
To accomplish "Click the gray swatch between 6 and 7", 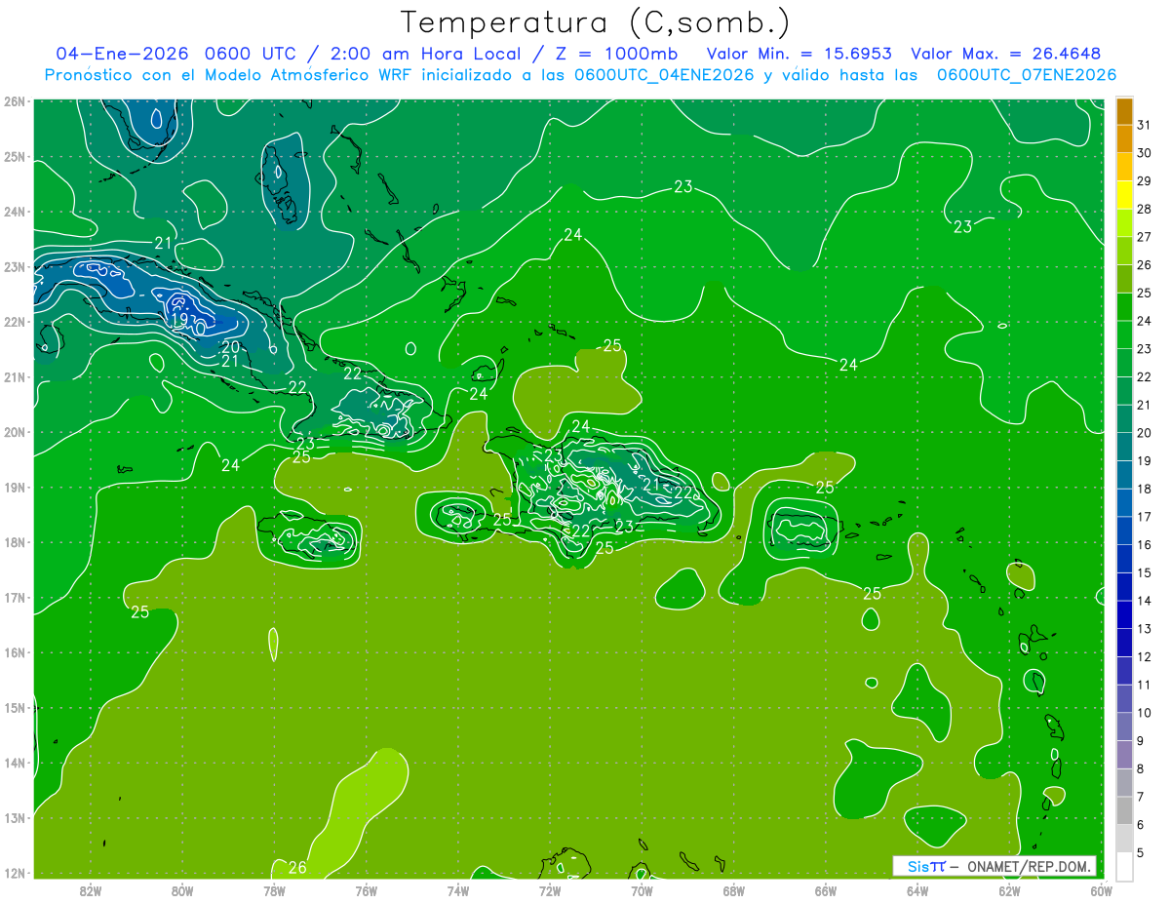I will pos(1124,810).
